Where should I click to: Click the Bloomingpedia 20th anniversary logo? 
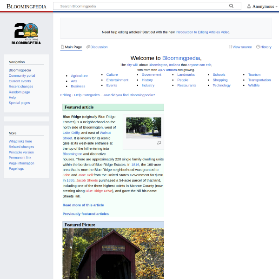tap(26, 33)
